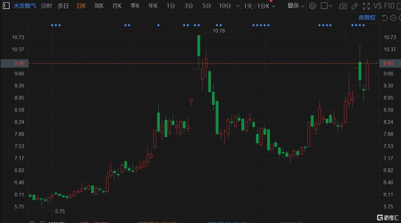Click 10.73 on the left price axis
401x223 pixels.
(x=18, y=37)
